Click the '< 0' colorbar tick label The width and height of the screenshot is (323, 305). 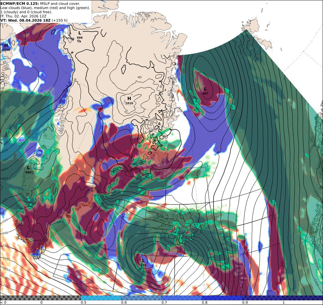(x=3, y=302)
